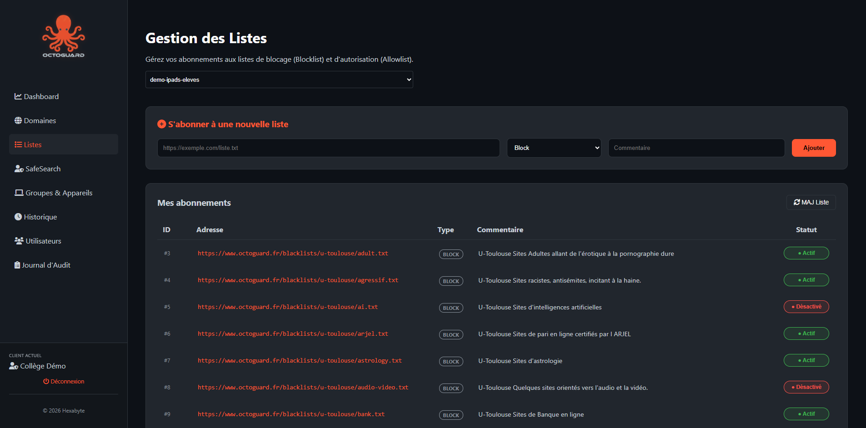Viewport: 866px width, 428px height.
Task: Click the Dashboard chart icon
Action: pyautogui.click(x=18, y=96)
